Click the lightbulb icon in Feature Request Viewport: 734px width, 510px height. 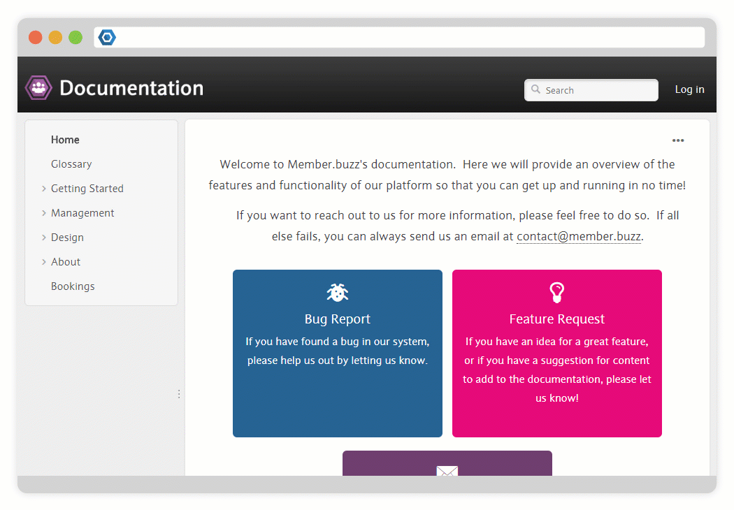[556, 293]
